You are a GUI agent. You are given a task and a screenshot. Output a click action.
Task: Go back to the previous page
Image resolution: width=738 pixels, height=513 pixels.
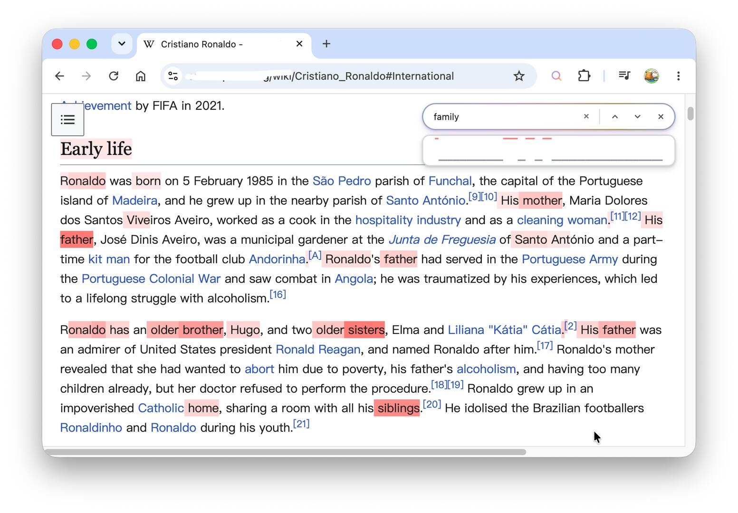point(59,76)
